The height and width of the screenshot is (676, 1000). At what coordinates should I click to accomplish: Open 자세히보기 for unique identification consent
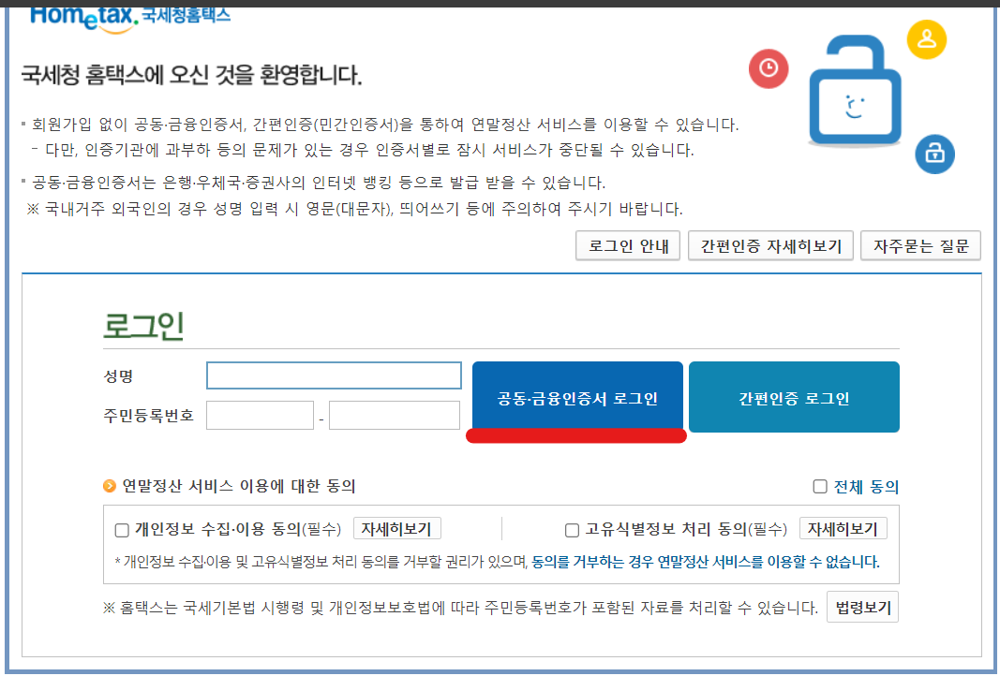click(x=844, y=528)
